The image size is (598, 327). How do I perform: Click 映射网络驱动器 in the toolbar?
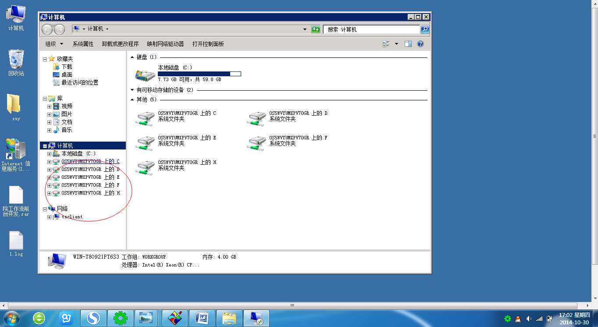(x=165, y=44)
